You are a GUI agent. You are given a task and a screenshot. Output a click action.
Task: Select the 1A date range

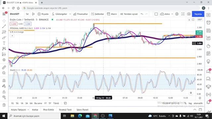[x=22, y=103]
